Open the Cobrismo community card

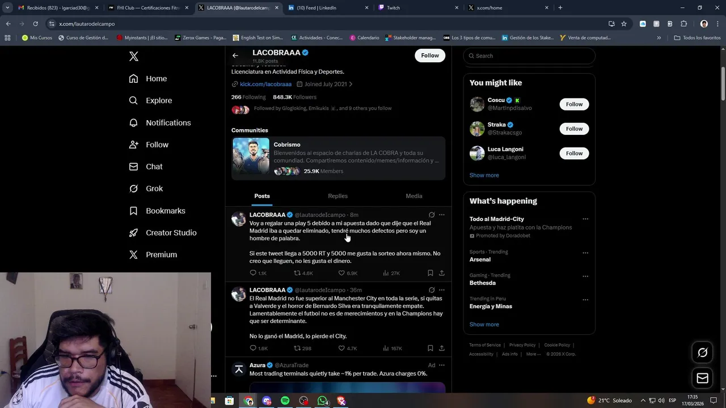pyautogui.click(x=338, y=158)
